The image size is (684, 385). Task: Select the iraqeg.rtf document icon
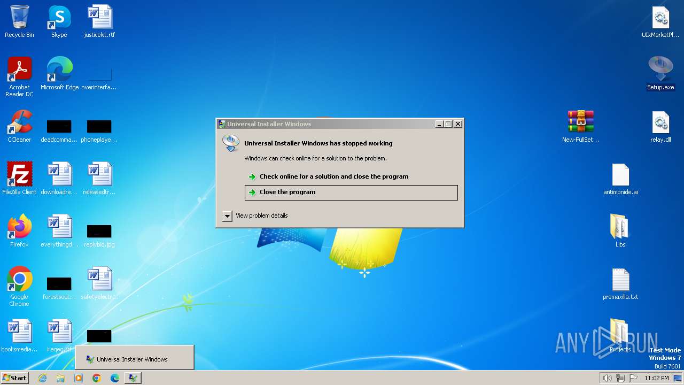pyautogui.click(x=59, y=336)
